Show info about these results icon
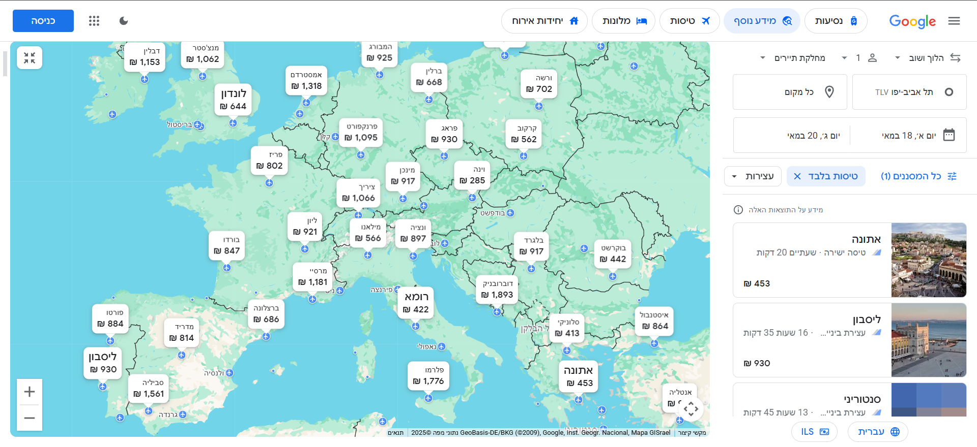The width and height of the screenshot is (977, 447). (738, 210)
